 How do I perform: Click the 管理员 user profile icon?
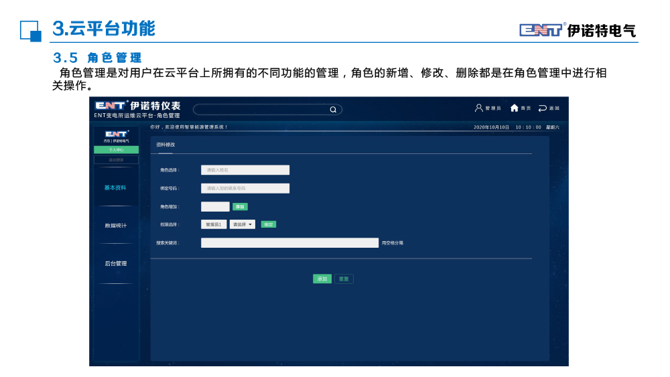[478, 108]
